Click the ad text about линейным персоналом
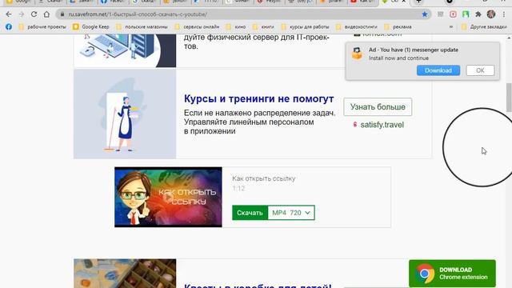Image resolution: width=512 pixels, height=288 pixels. click(259, 122)
